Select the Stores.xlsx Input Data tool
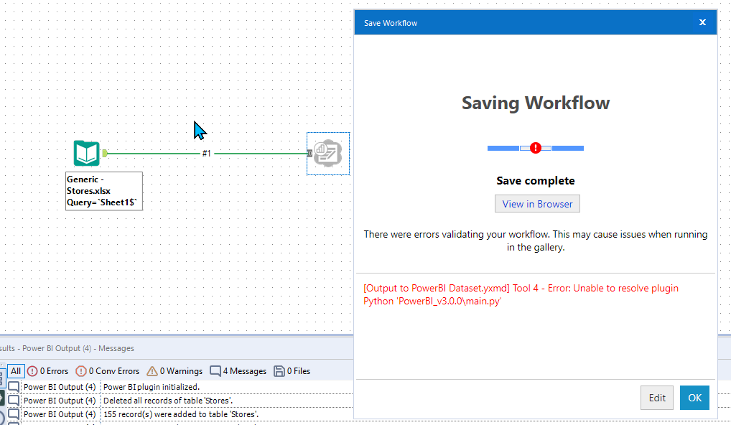The width and height of the screenshot is (731, 425). coord(86,153)
